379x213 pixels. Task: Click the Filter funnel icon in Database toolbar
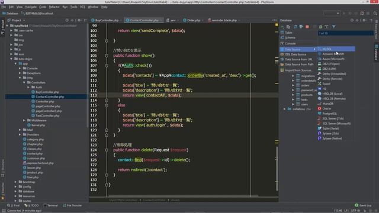[333, 27]
